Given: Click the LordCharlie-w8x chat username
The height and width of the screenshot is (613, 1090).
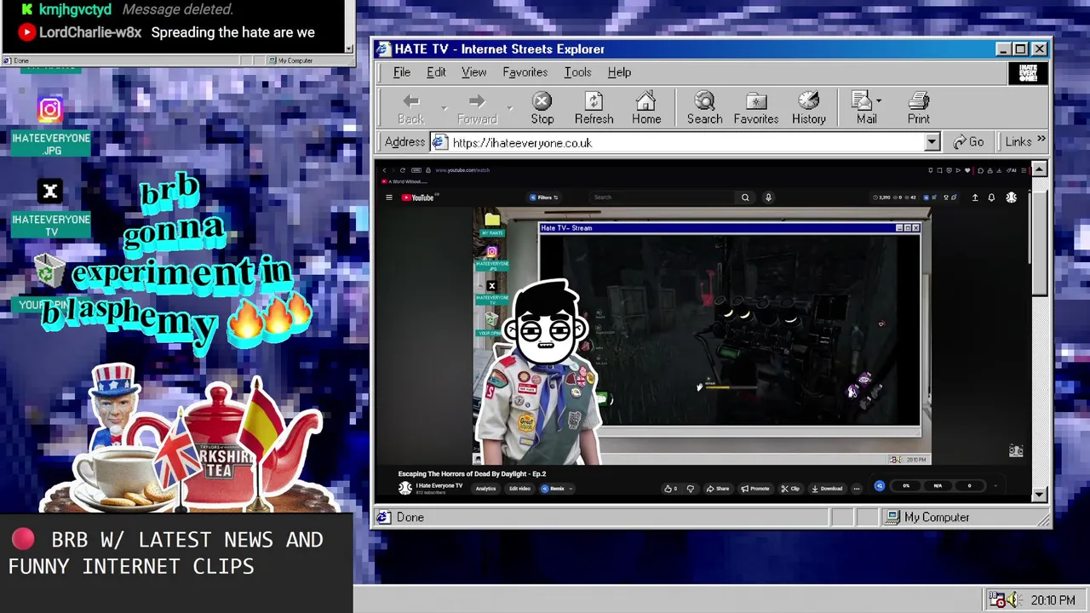Looking at the screenshot, I should (90, 32).
